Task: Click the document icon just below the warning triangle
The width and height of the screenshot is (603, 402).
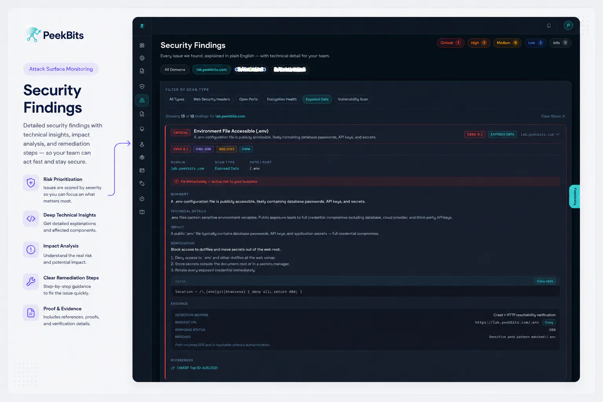Action: 142,114
